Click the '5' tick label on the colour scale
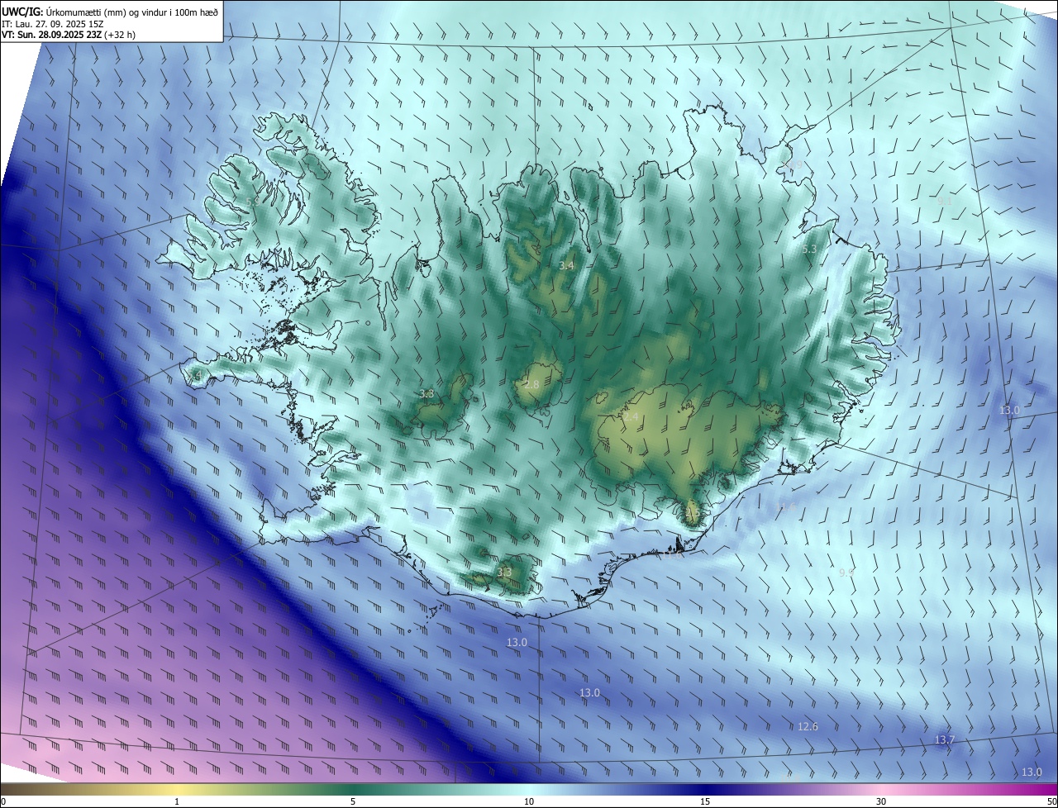The height and width of the screenshot is (808, 1058). [353, 801]
